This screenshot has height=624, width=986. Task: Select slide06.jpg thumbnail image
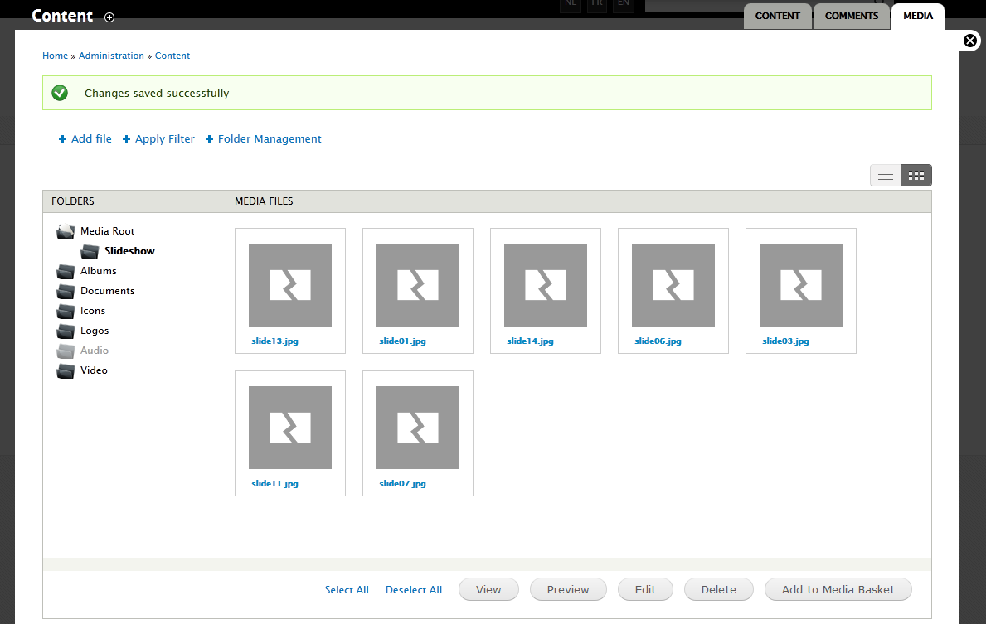click(673, 285)
